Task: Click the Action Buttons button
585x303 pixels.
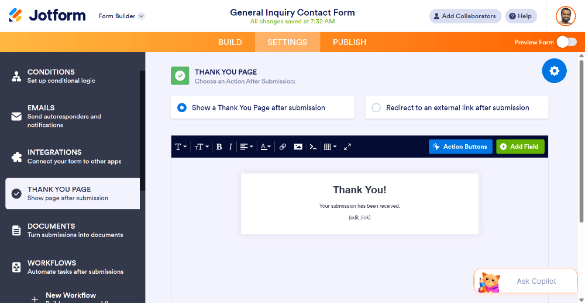Action: pos(460,147)
